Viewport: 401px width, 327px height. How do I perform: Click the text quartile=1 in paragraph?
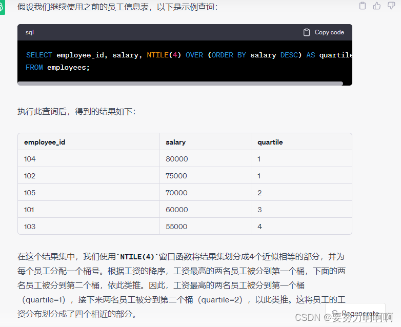coord(44,300)
